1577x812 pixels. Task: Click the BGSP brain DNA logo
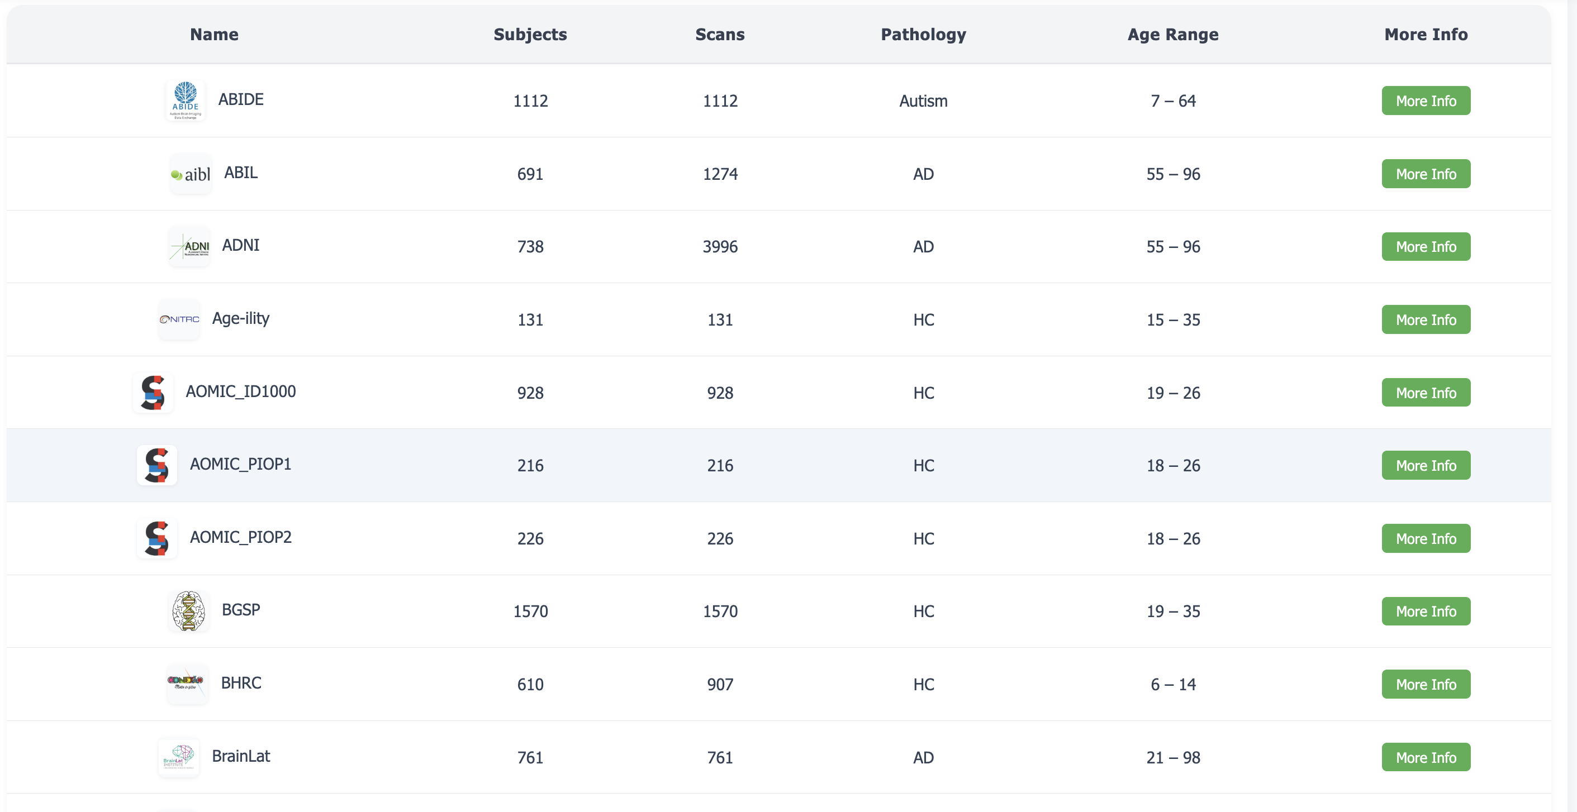tap(188, 611)
